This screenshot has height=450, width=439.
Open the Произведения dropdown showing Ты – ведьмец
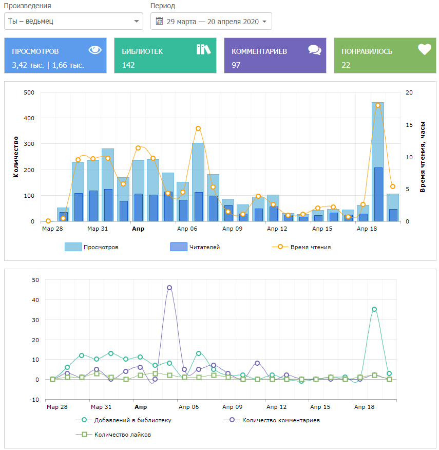click(73, 22)
